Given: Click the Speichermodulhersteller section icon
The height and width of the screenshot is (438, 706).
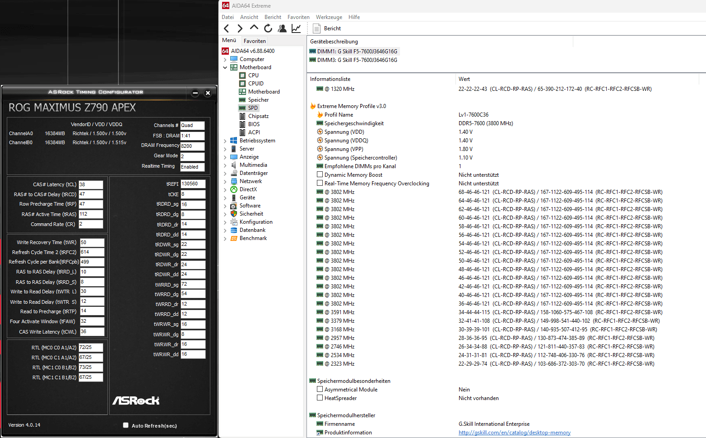Looking at the screenshot, I should [312, 415].
